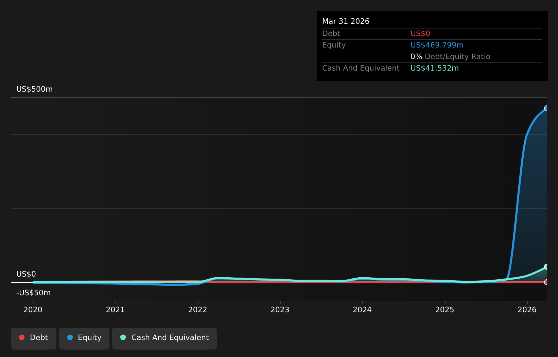Click the -US$50m y-axis label
558x357 pixels.
tap(33, 293)
